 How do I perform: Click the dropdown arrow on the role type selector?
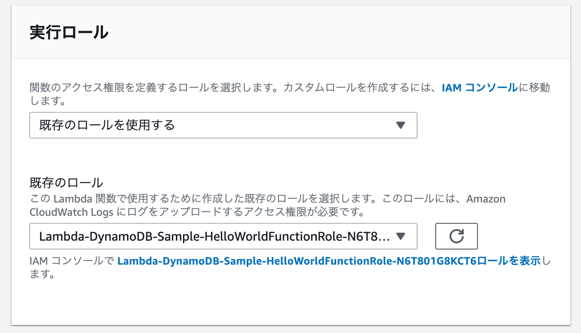pyautogui.click(x=401, y=125)
